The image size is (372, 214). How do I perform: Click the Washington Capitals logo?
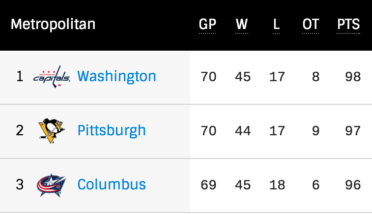(x=52, y=76)
